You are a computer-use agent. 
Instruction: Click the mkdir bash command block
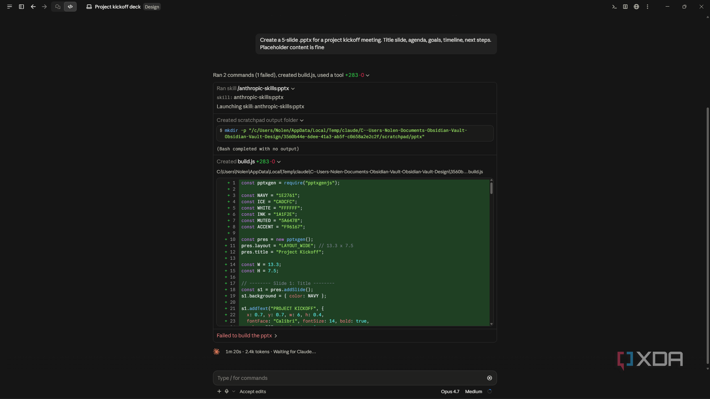(355, 133)
